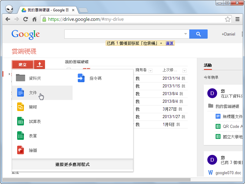
Task: Click the blue Apps Script icon
Action: (81, 78)
